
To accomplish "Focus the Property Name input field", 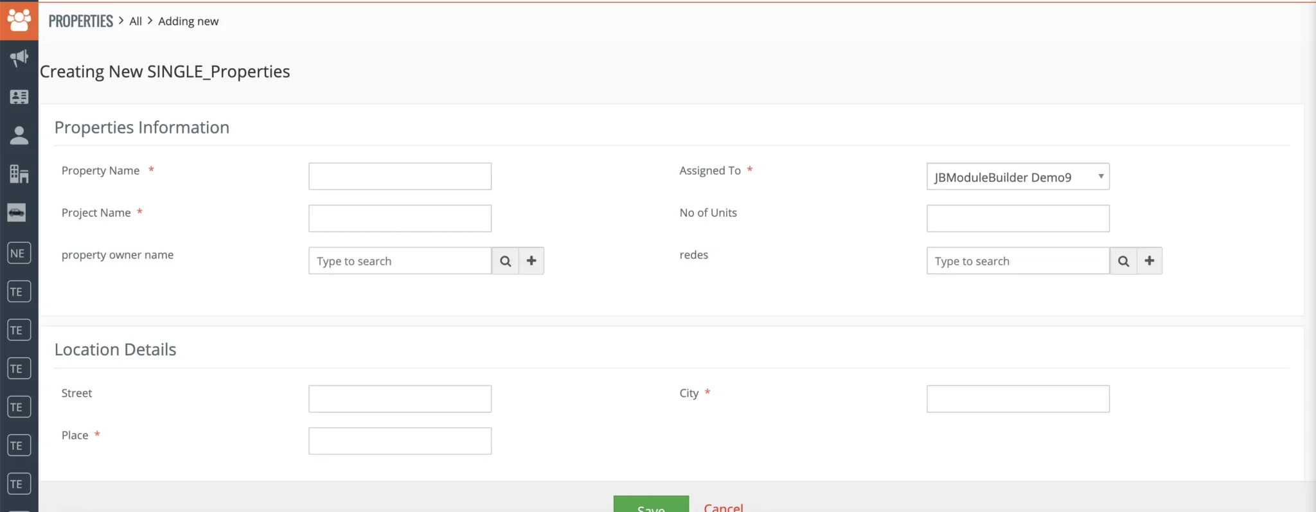I will tap(400, 177).
